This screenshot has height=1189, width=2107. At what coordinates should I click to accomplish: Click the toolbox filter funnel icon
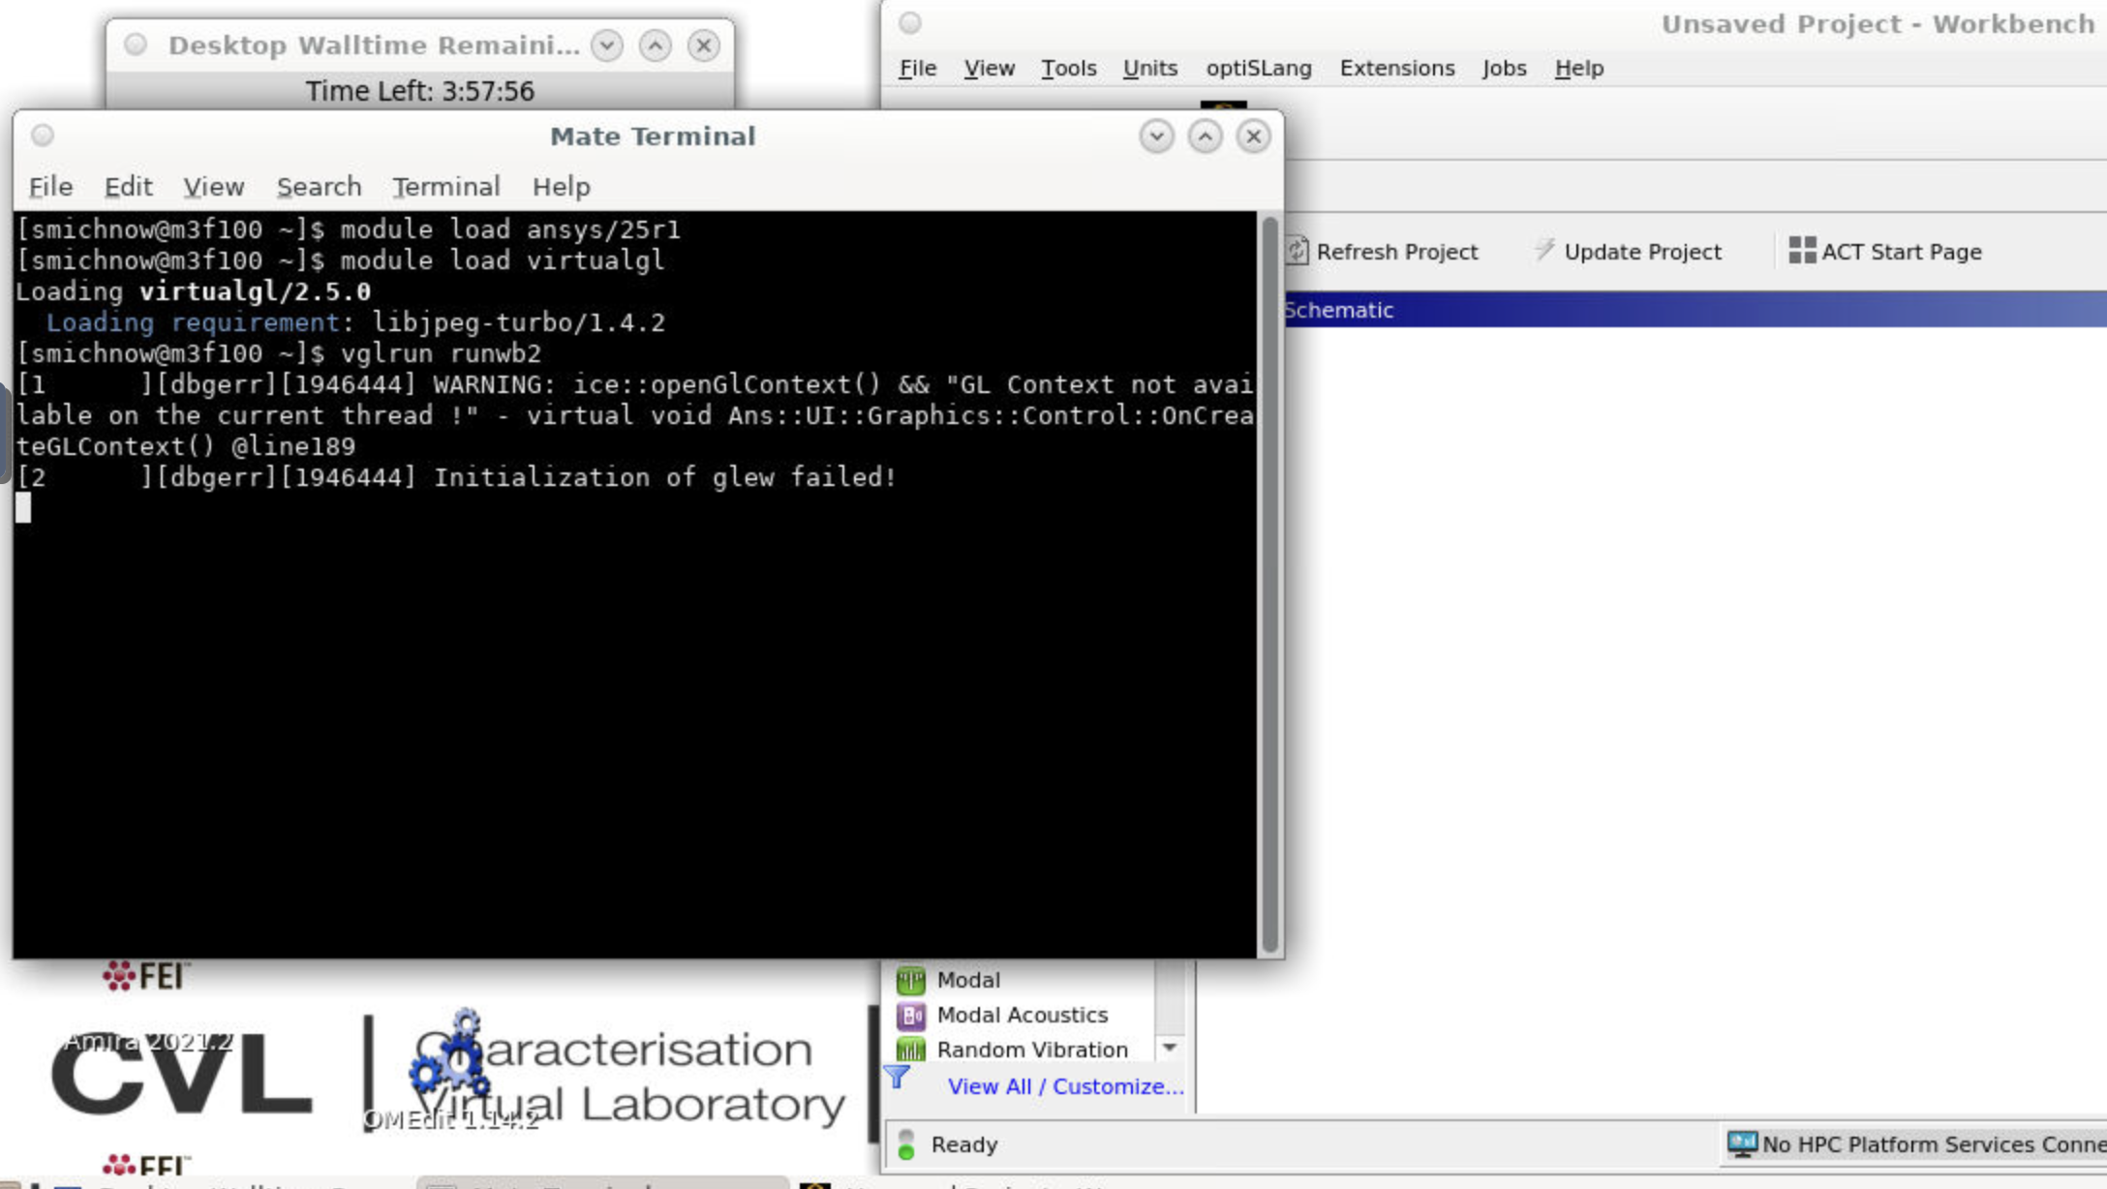(897, 1077)
